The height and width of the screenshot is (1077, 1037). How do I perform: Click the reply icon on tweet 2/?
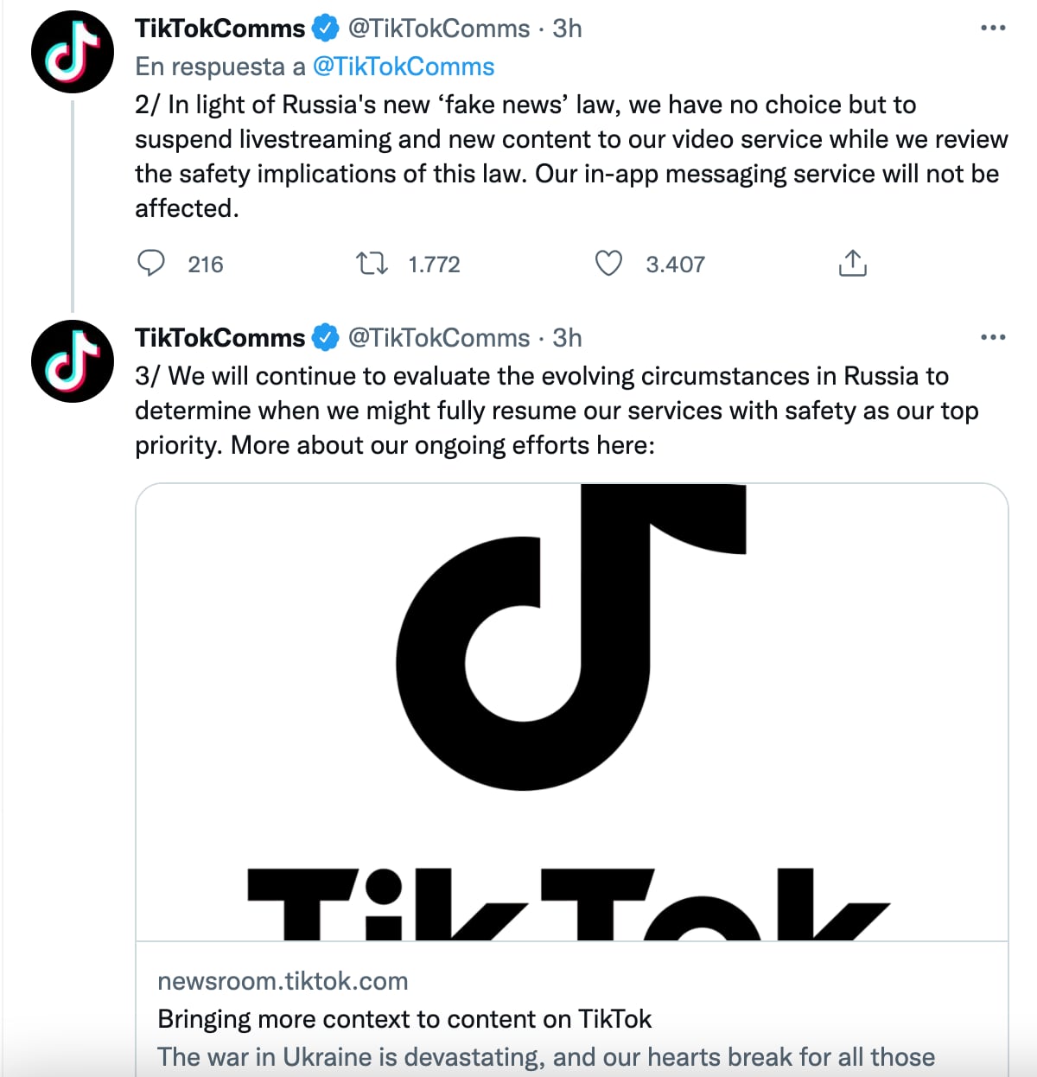[x=152, y=264]
